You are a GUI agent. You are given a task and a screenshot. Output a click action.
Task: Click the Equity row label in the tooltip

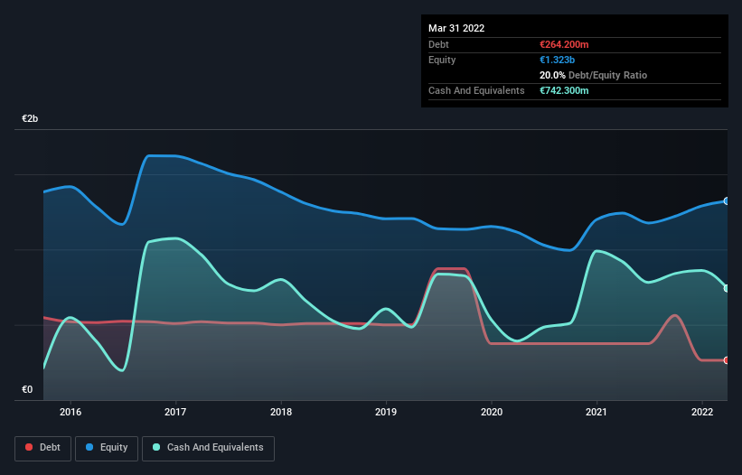(x=442, y=60)
